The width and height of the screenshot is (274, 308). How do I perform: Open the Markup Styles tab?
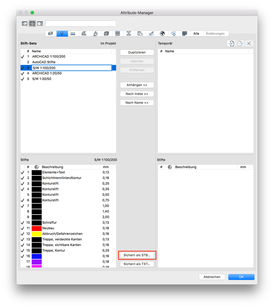coord(152,34)
